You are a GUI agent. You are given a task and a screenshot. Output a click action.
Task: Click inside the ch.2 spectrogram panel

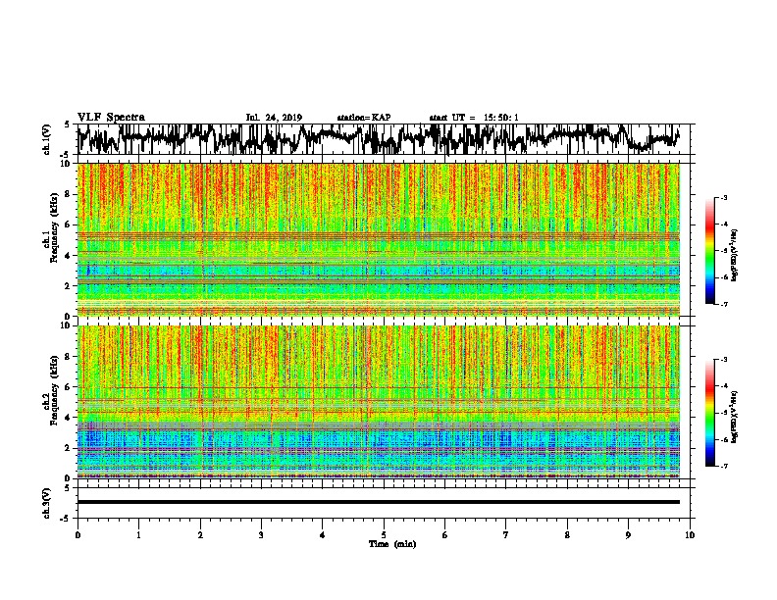(x=379, y=402)
